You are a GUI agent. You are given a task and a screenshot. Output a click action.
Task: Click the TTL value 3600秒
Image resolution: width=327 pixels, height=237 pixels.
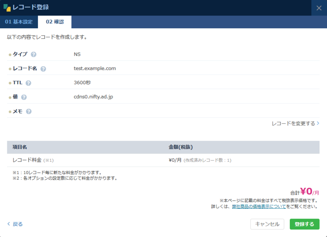(x=82, y=83)
